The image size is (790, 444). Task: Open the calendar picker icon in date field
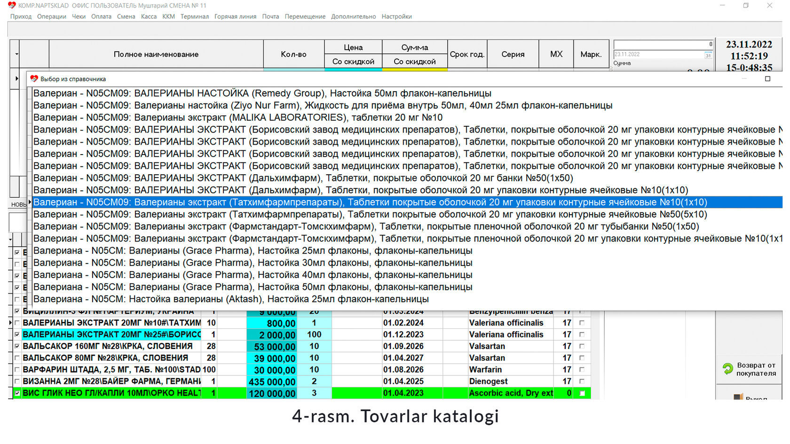pos(708,55)
